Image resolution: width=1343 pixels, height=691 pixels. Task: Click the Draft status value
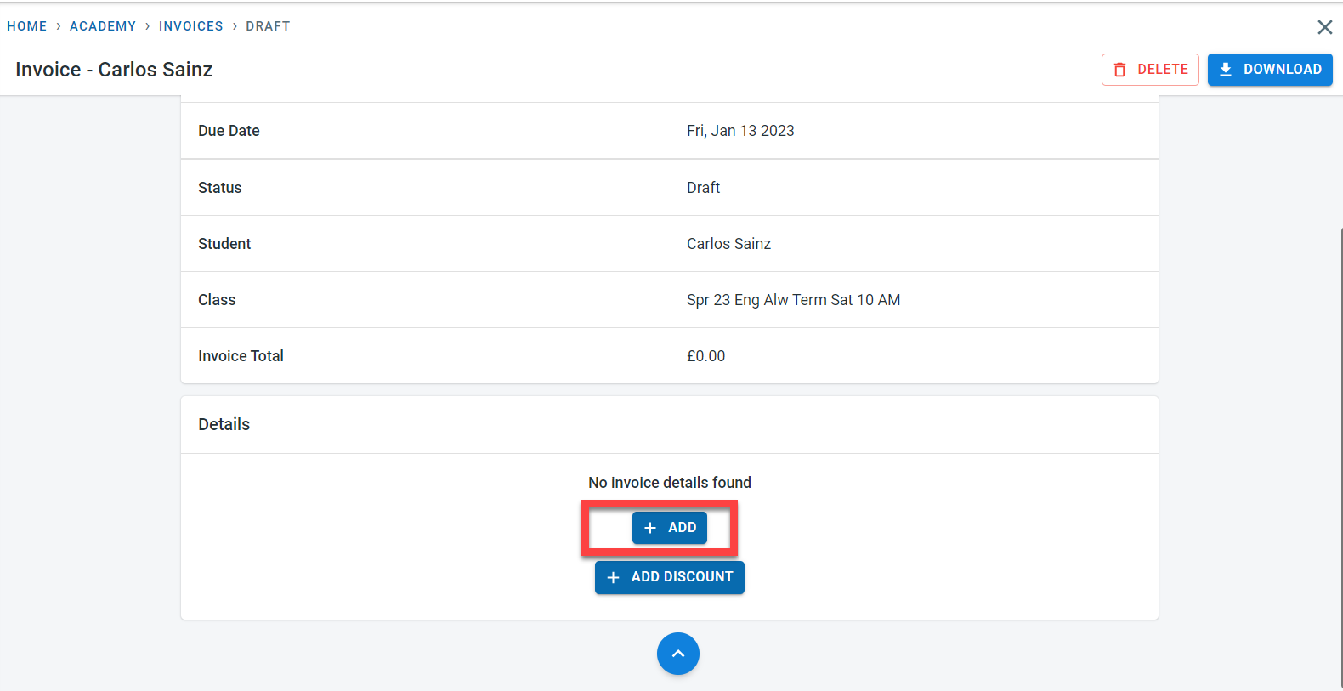pos(703,188)
